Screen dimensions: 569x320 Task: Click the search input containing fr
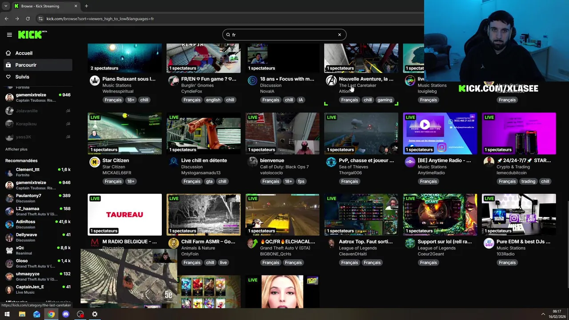point(284,35)
